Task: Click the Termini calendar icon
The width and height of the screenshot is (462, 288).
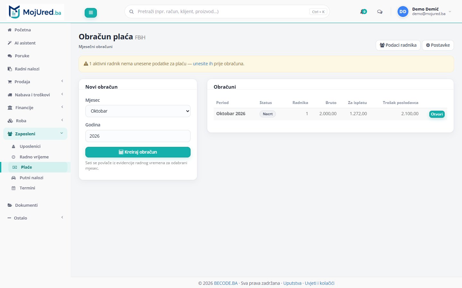Action: click(x=13, y=188)
